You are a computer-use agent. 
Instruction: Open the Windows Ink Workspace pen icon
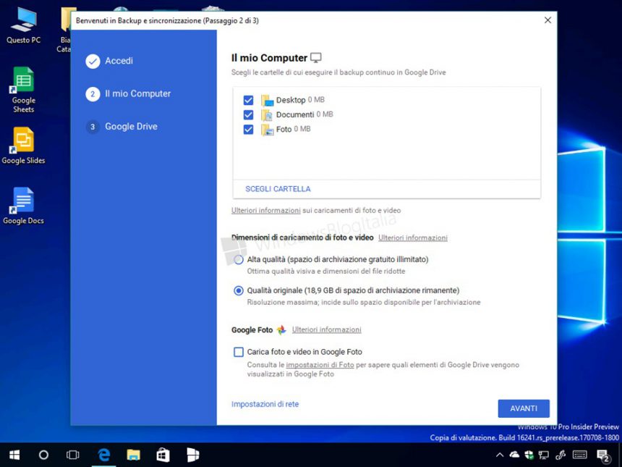(x=560, y=455)
